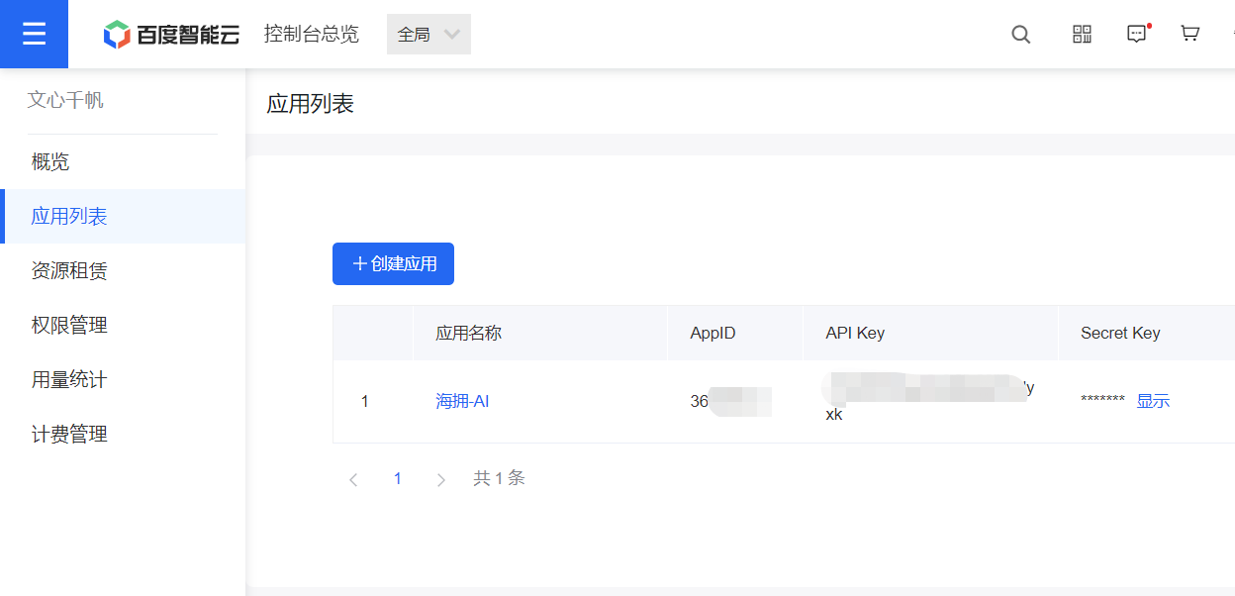Screen dimensions: 1235x596
Task: Go to next page arrow
Action: (441, 480)
